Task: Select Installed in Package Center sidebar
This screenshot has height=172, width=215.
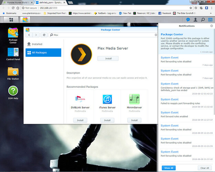Action: coord(43,44)
